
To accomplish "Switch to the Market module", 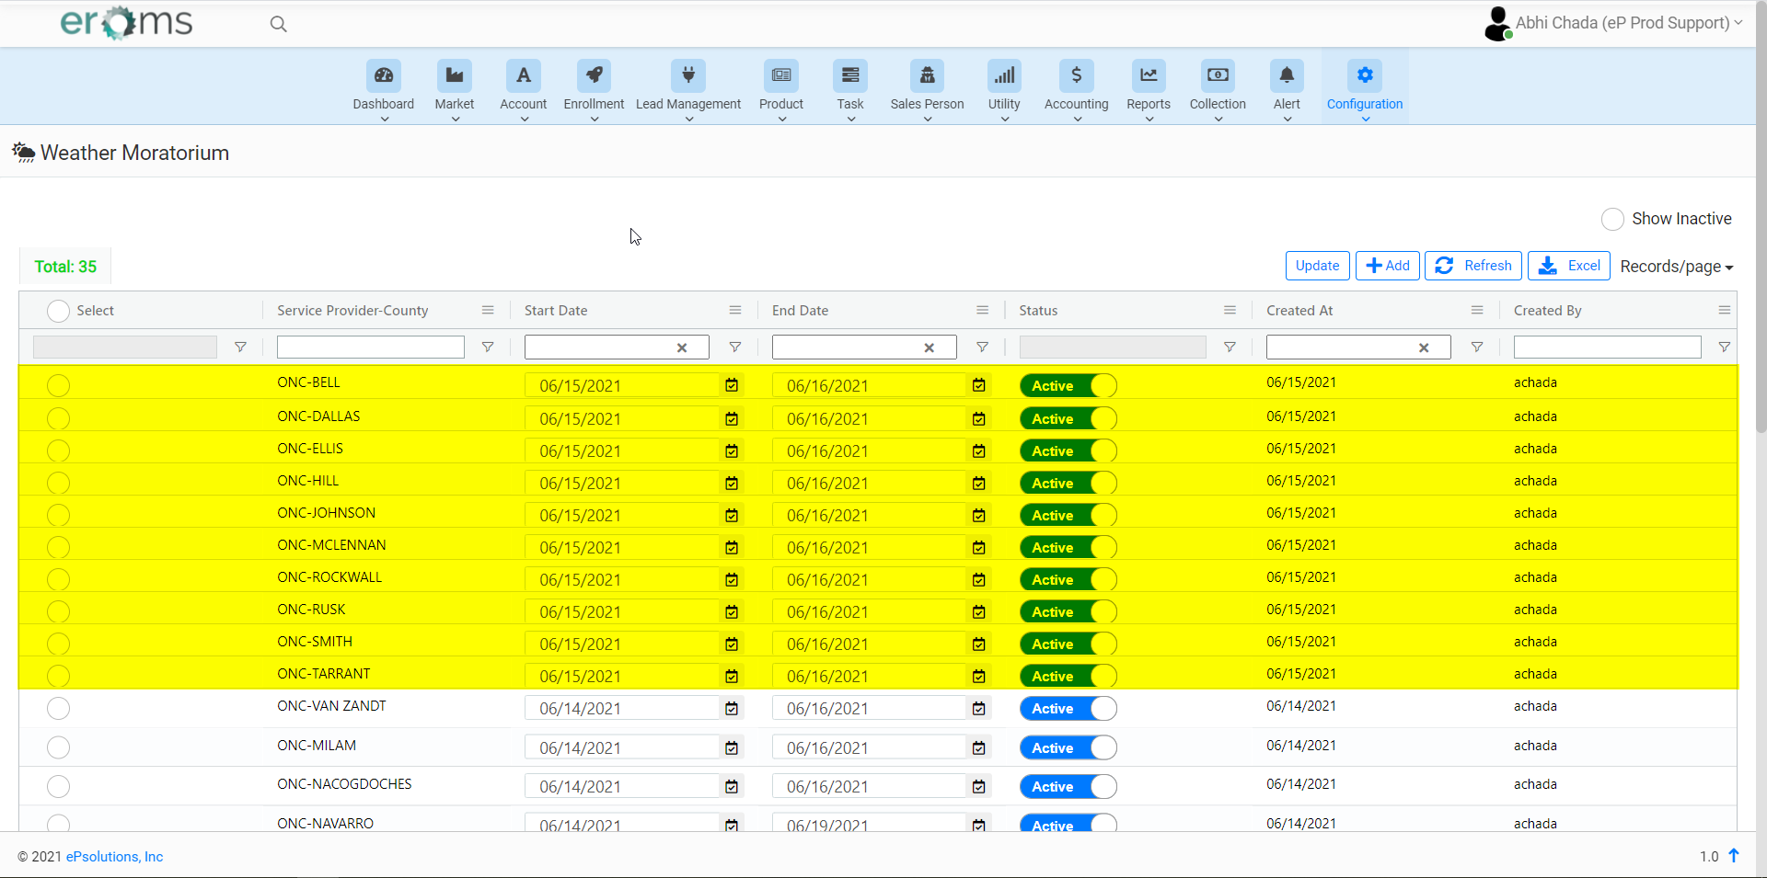I will [x=454, y=75].
